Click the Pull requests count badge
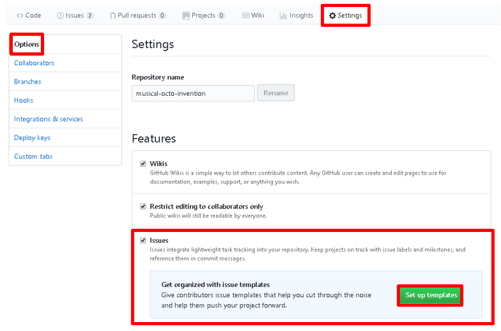The image size is (501, 331). (x=162, y=15)
